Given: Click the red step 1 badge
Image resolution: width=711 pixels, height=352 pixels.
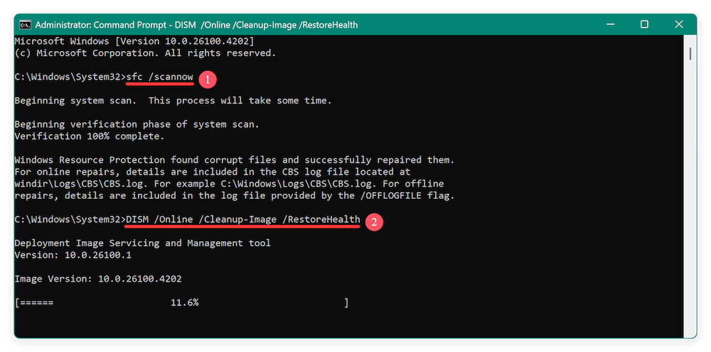Looking at the screenshot, I should pos(207,79).
